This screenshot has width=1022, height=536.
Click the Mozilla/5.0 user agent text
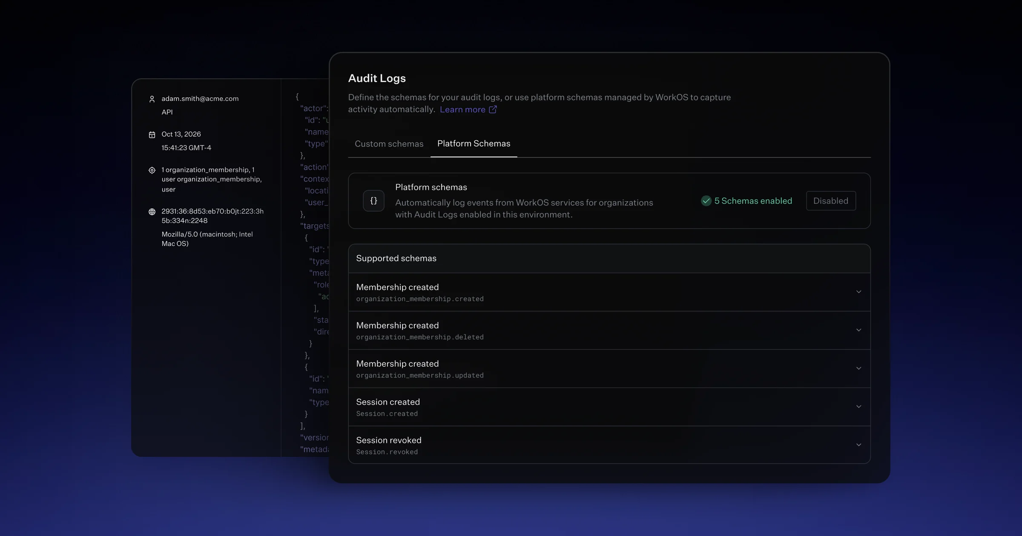207,239
